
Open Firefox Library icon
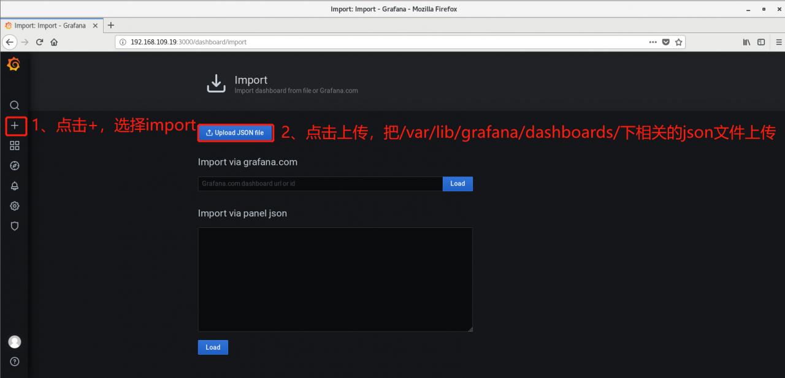coord(746,42)
